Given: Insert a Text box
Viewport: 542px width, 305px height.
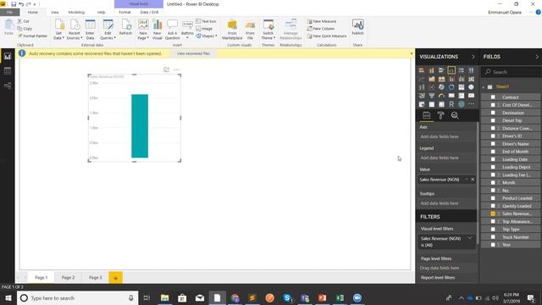Looking at the screenshot, I should (206, 21).
